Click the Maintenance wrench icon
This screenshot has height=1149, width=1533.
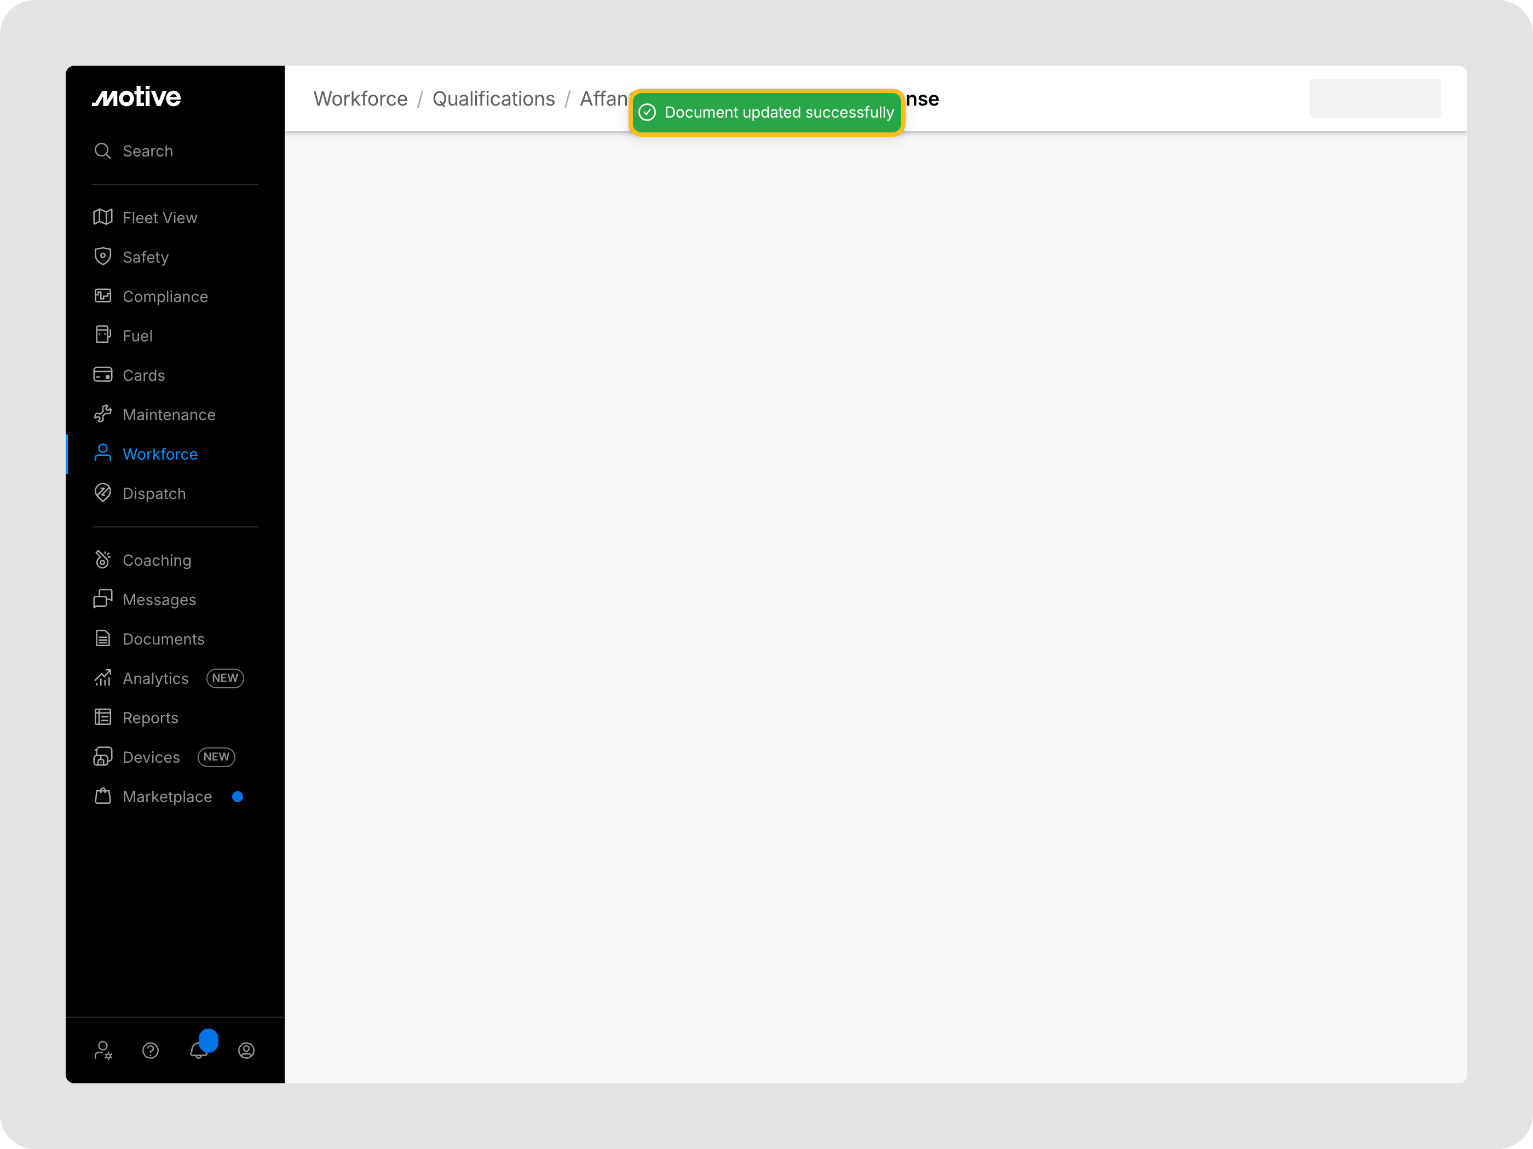tap(102, 415)
